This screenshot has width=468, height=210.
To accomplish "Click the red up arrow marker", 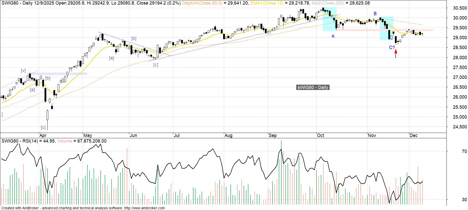I will [396, 54].
